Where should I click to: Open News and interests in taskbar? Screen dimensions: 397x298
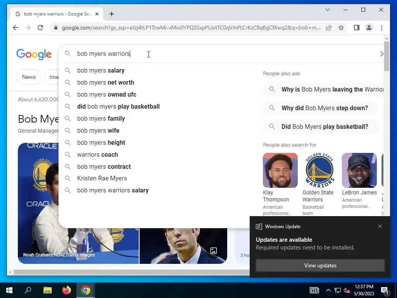314,290
